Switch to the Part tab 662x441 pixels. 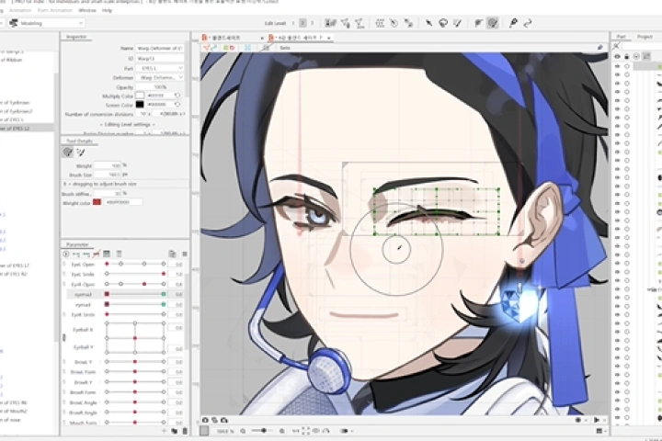pos(621,37)
